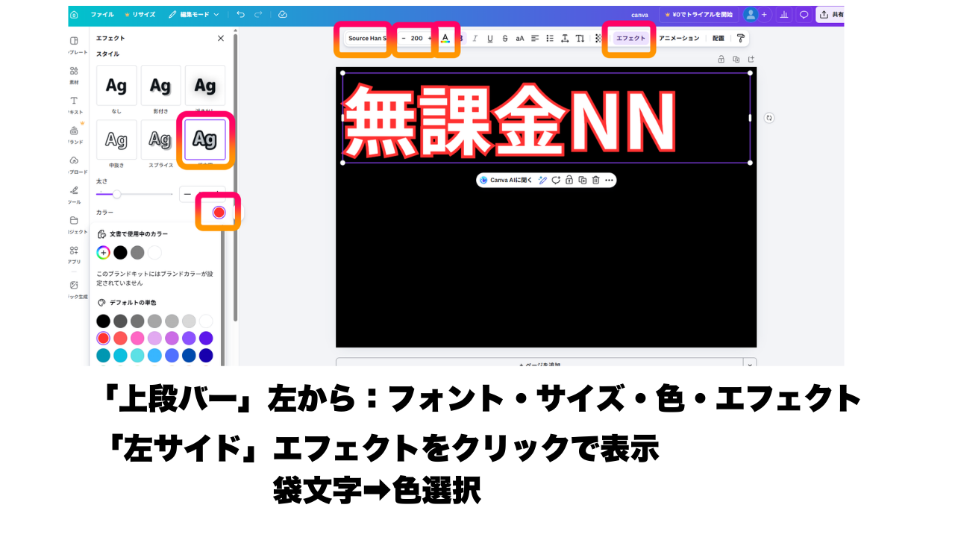955x537 pixels.
Task: Open the projects sidebar tab
Action: [x=74, y=224]
